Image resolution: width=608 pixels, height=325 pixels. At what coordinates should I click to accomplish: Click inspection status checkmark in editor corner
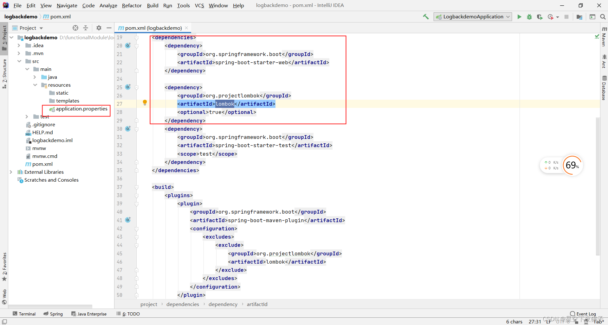click(597, 37)
